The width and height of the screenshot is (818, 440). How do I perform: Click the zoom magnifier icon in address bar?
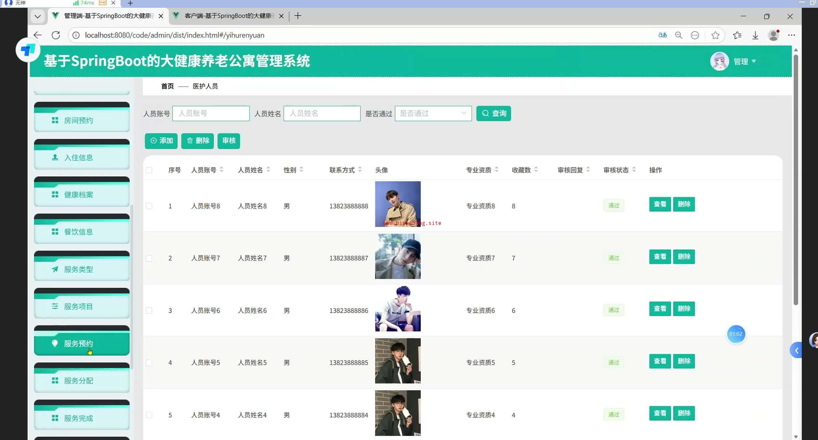click(678, 35)
